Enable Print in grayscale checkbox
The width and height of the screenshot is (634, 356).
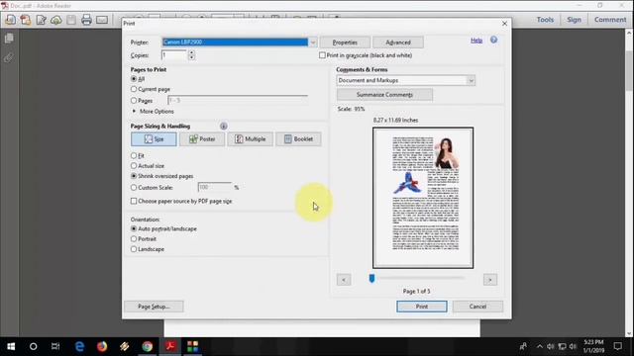[322, 55]
